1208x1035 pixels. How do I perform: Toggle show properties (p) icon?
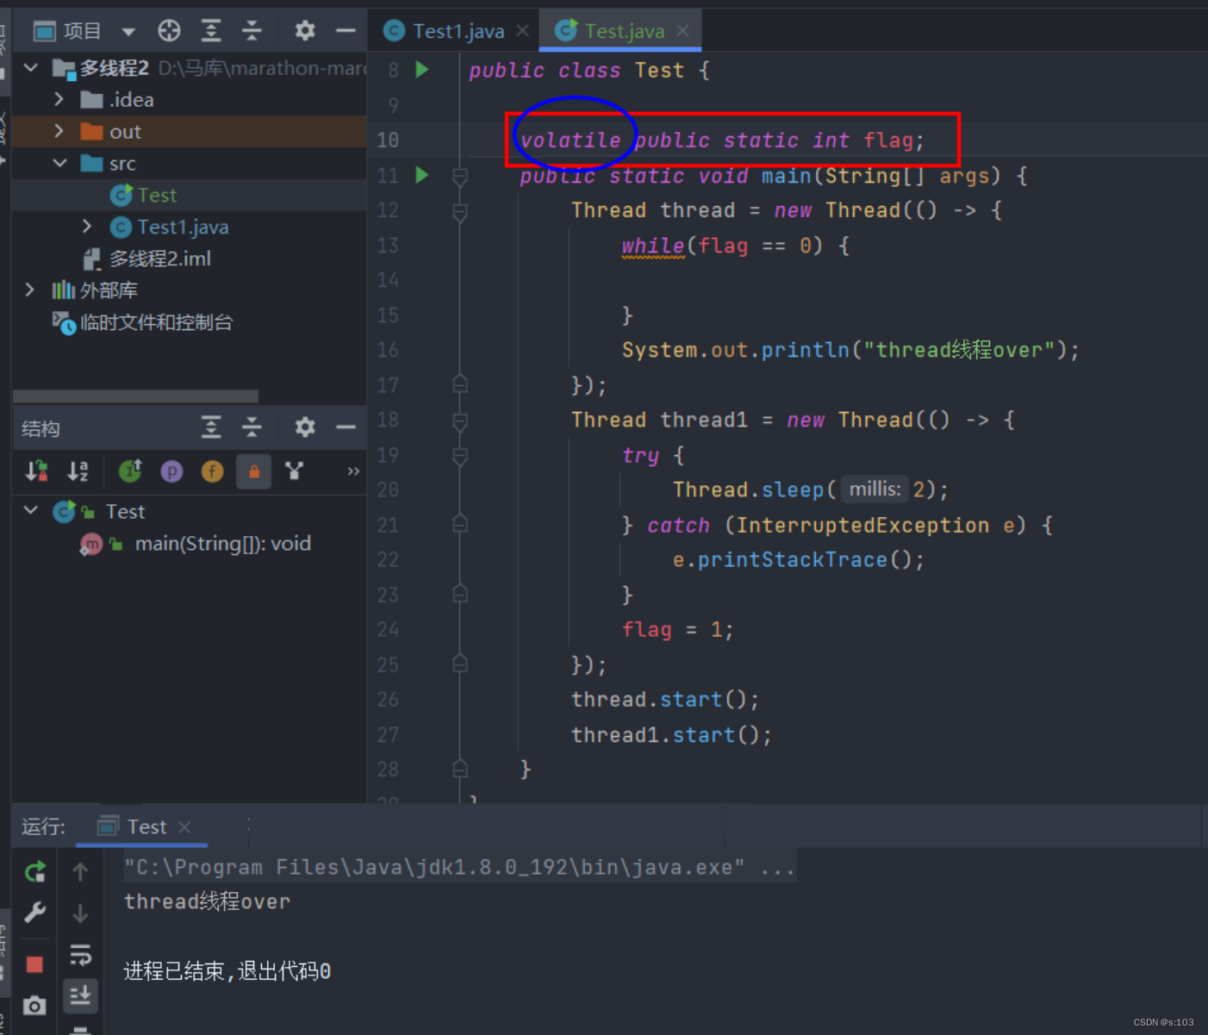tap(171, 471)
